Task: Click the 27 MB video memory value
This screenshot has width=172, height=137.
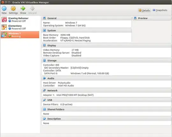Action: [75, 50]
